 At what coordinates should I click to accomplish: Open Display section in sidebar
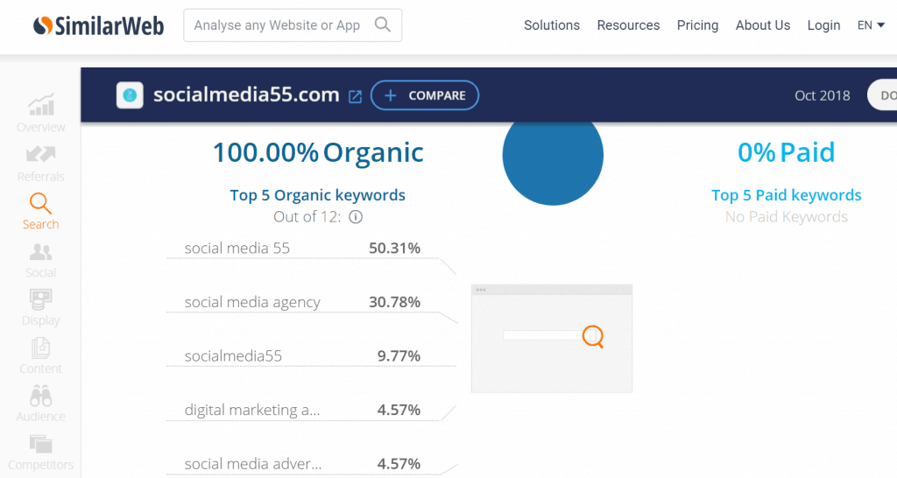click(x=40, y=307)
